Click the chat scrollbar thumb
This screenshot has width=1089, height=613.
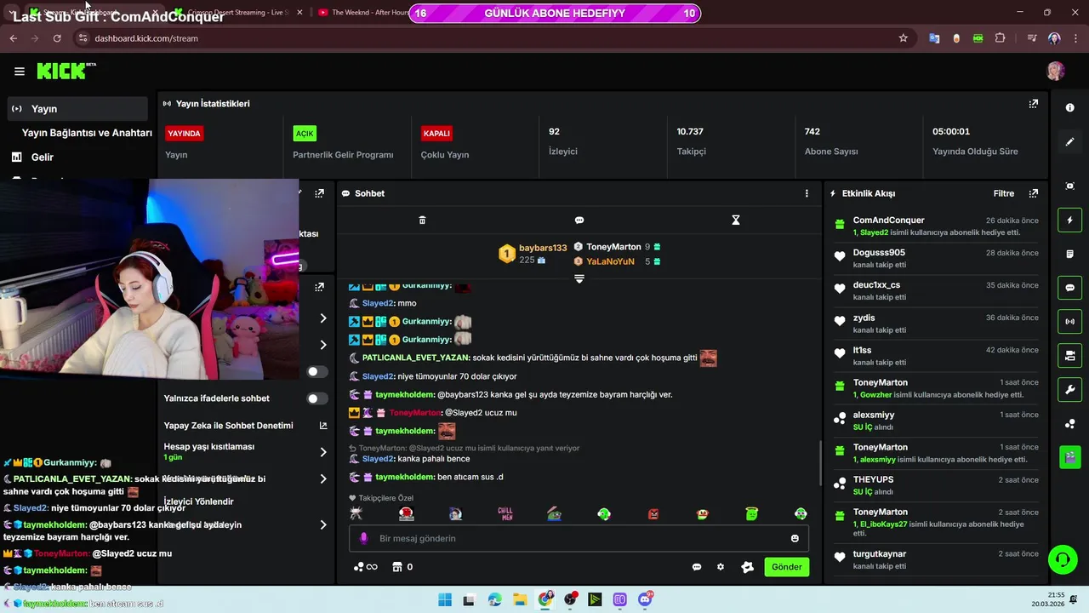click(x=820, y=462)
